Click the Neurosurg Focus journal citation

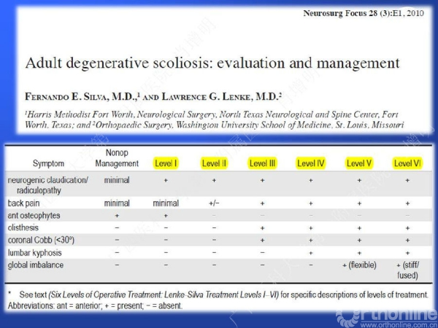pyautogui.click(x=364, y=13)
